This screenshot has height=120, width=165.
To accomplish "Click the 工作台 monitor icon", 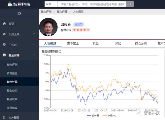I will [x=4, y=45].
